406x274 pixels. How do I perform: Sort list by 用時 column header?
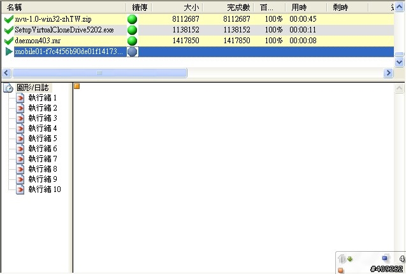[306, 8]
